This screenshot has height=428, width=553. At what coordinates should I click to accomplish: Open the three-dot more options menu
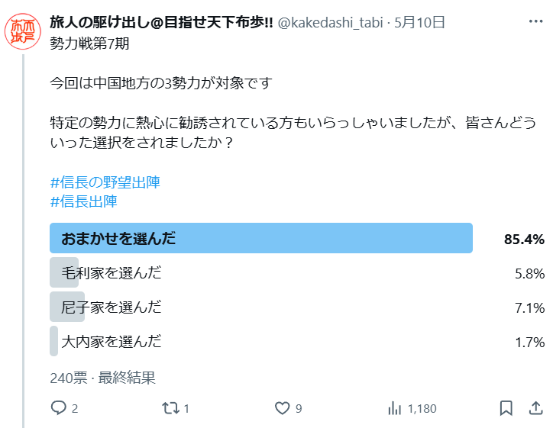(535, 21)
